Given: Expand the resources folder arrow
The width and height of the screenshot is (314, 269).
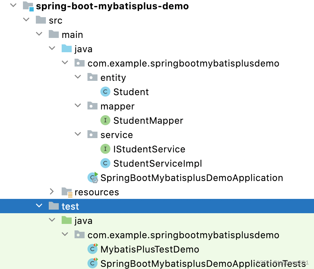Looking at the screenshot, I should (52, 192).
